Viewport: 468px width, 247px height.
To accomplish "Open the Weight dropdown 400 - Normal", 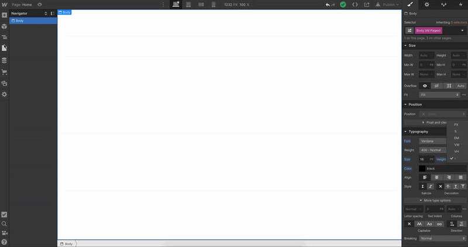I will pyautogui.click(x=433, y=150).
